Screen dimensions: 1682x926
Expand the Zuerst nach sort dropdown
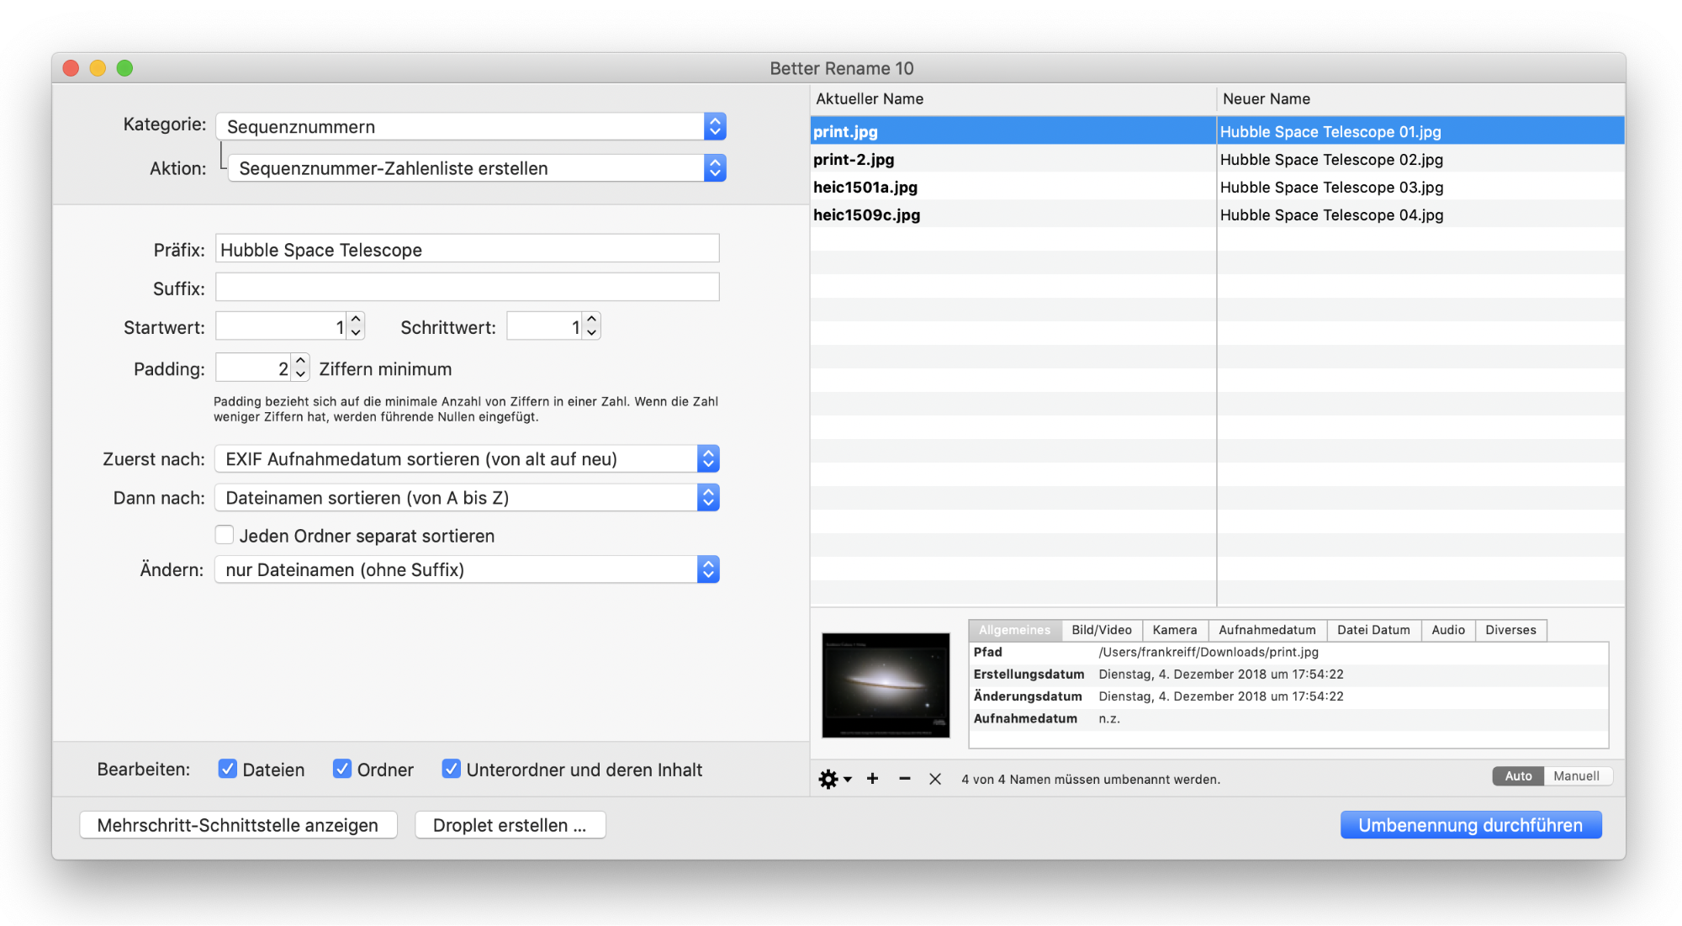(x=467, y=459)
